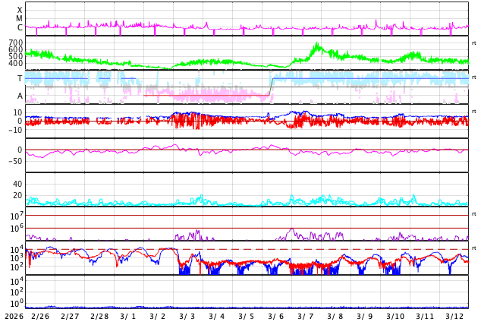Click the M flare class label

pyautogui.click(x=20, y=19)
